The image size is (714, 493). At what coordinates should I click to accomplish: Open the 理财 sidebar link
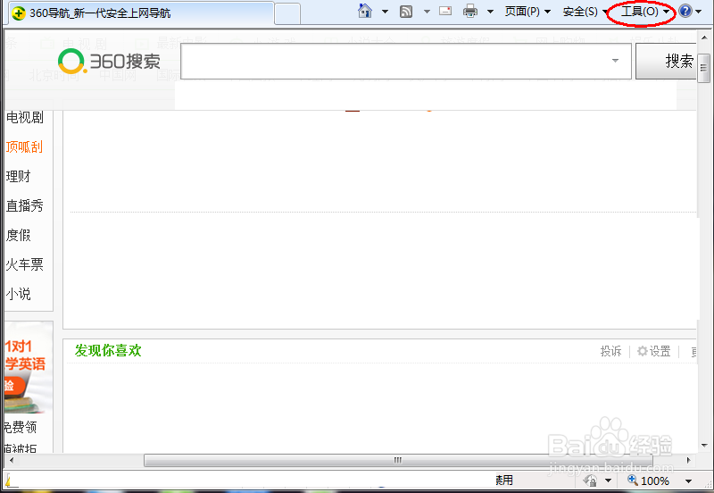18,176
